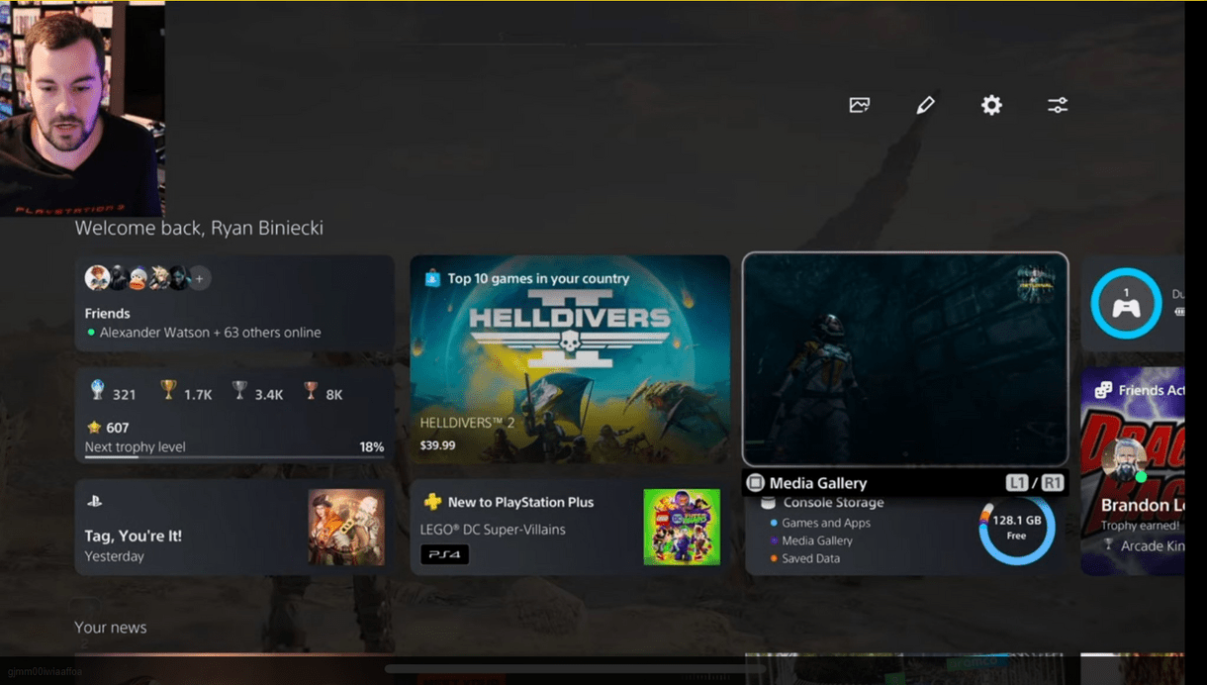Open the Friends Activity card

click(x=1133, y=471)
